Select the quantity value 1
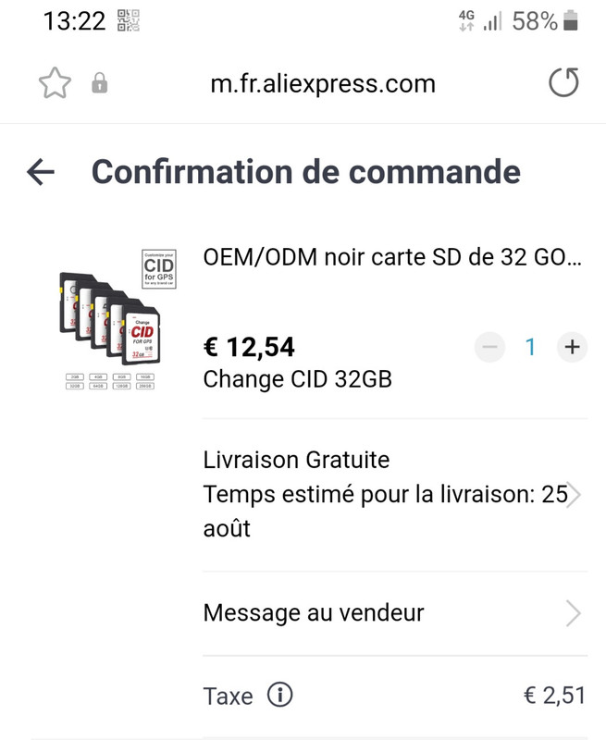 [530, 348]
